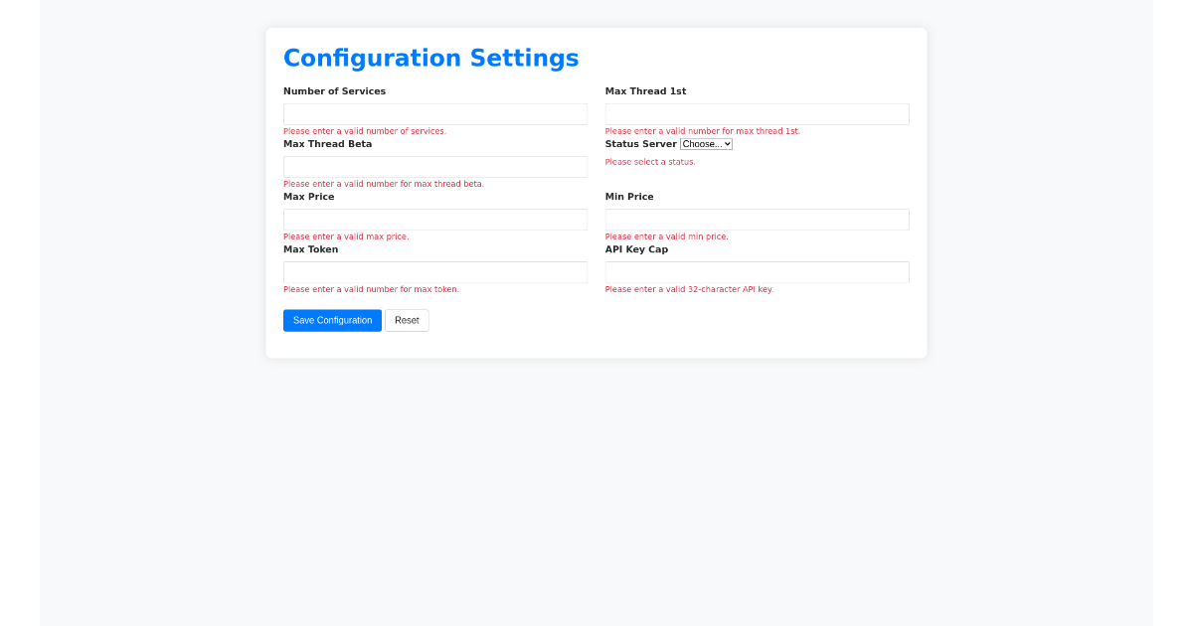The height and width of the screenshot is (626, 1193).
Task: Click the valid number of services error message
Action: (364, 130)
